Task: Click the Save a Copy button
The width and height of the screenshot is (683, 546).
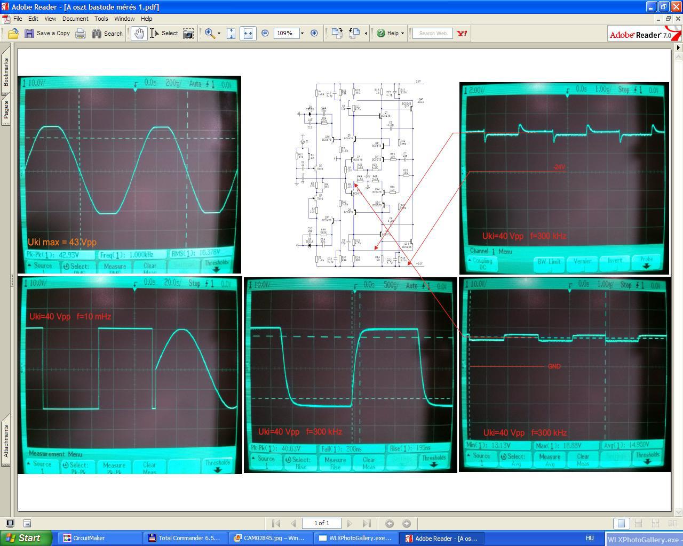Action: pyautogui.click(x=47, y=34)
